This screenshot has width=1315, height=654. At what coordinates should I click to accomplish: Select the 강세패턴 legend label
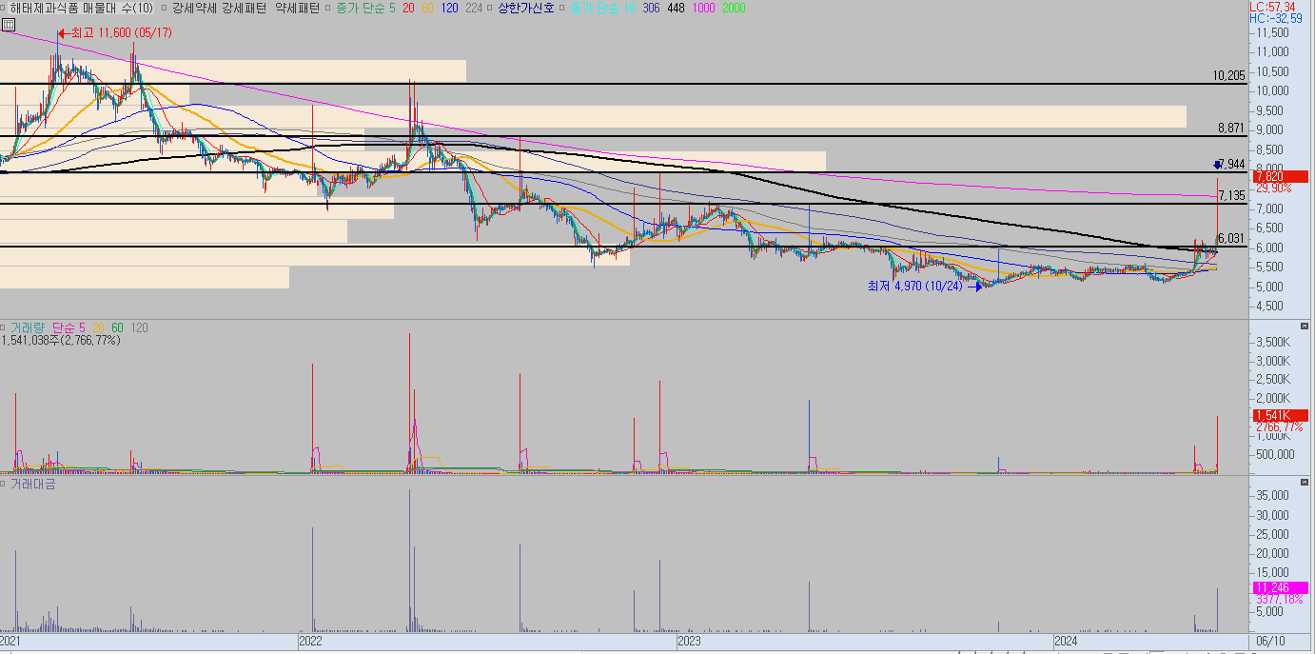pyautogui.click(x=245, y=8)
